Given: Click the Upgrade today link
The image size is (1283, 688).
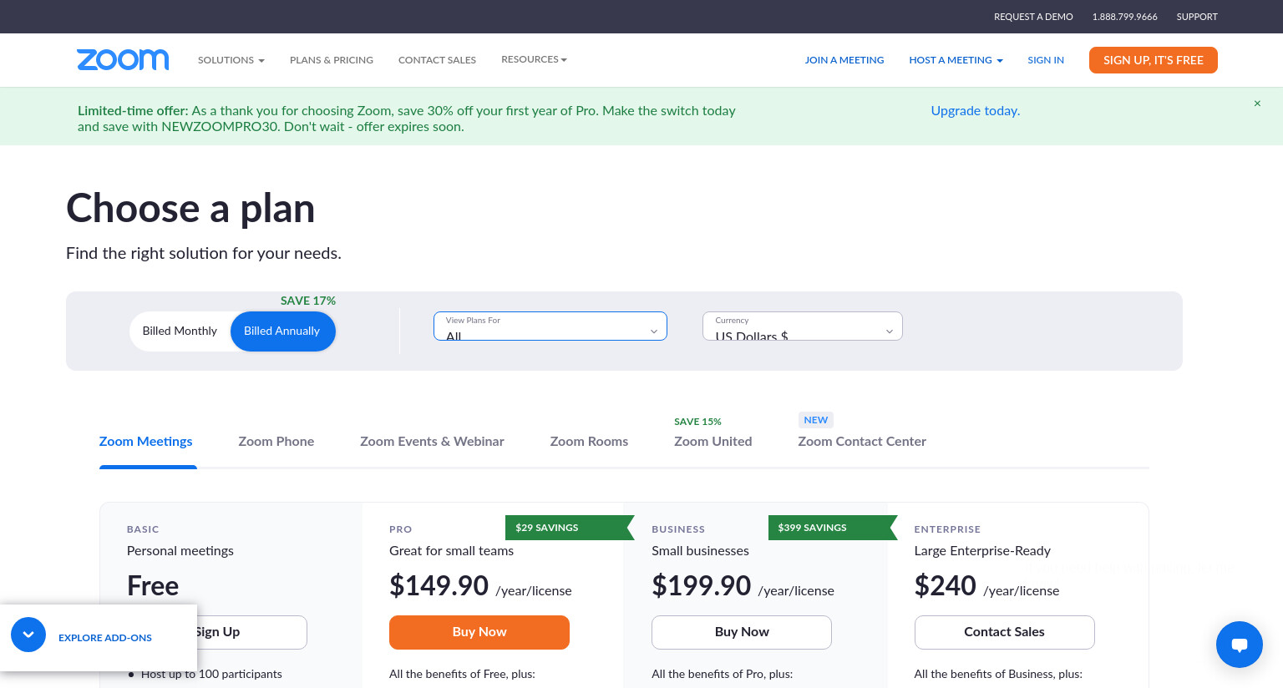Looking at the screenshot, I should point(976,111).
